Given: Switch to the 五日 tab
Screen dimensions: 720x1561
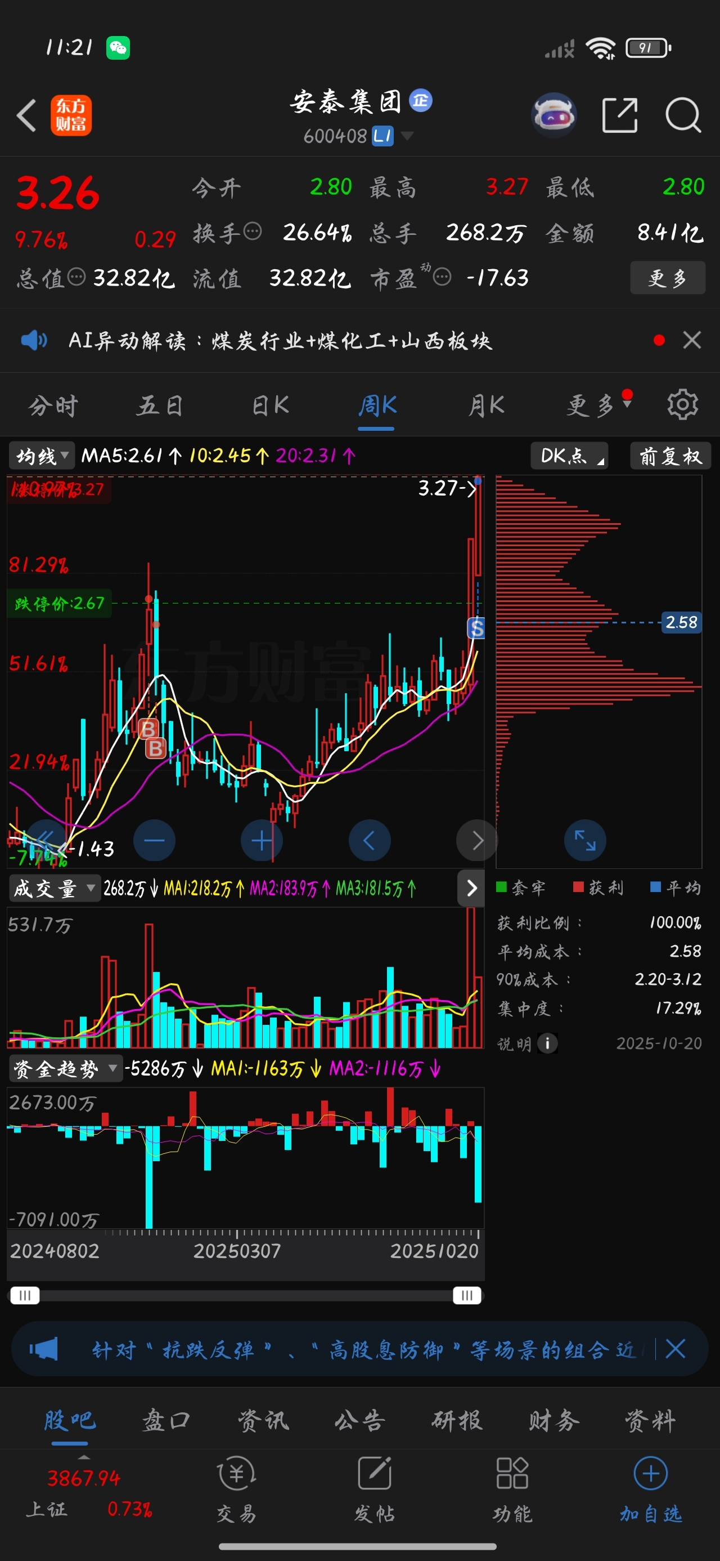Looking at the screenshot, I should (x=160, y=405).
